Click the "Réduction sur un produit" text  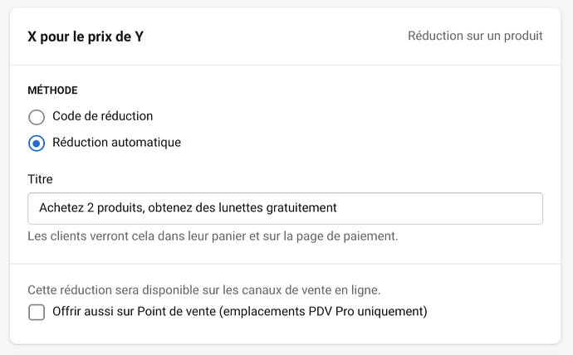tap(475, 36)
